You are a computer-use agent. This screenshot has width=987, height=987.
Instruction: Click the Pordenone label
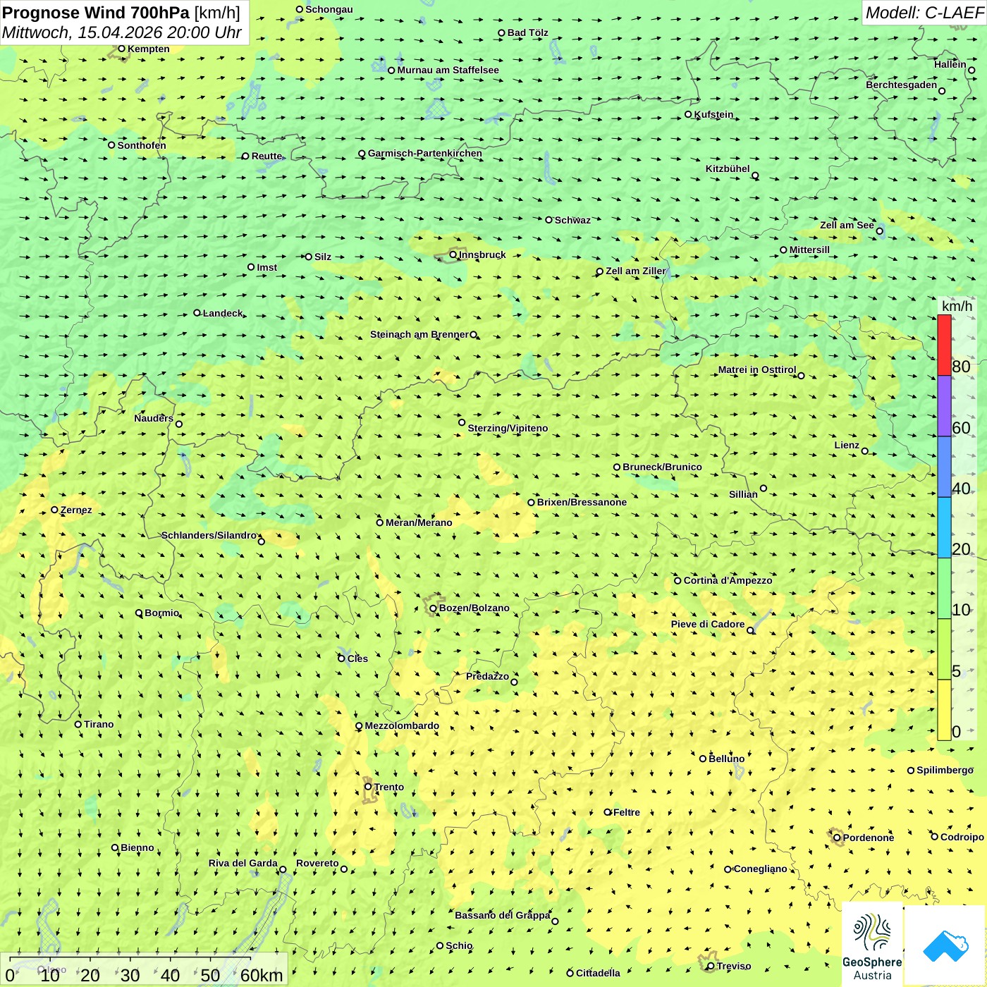(x=869, y=838)
